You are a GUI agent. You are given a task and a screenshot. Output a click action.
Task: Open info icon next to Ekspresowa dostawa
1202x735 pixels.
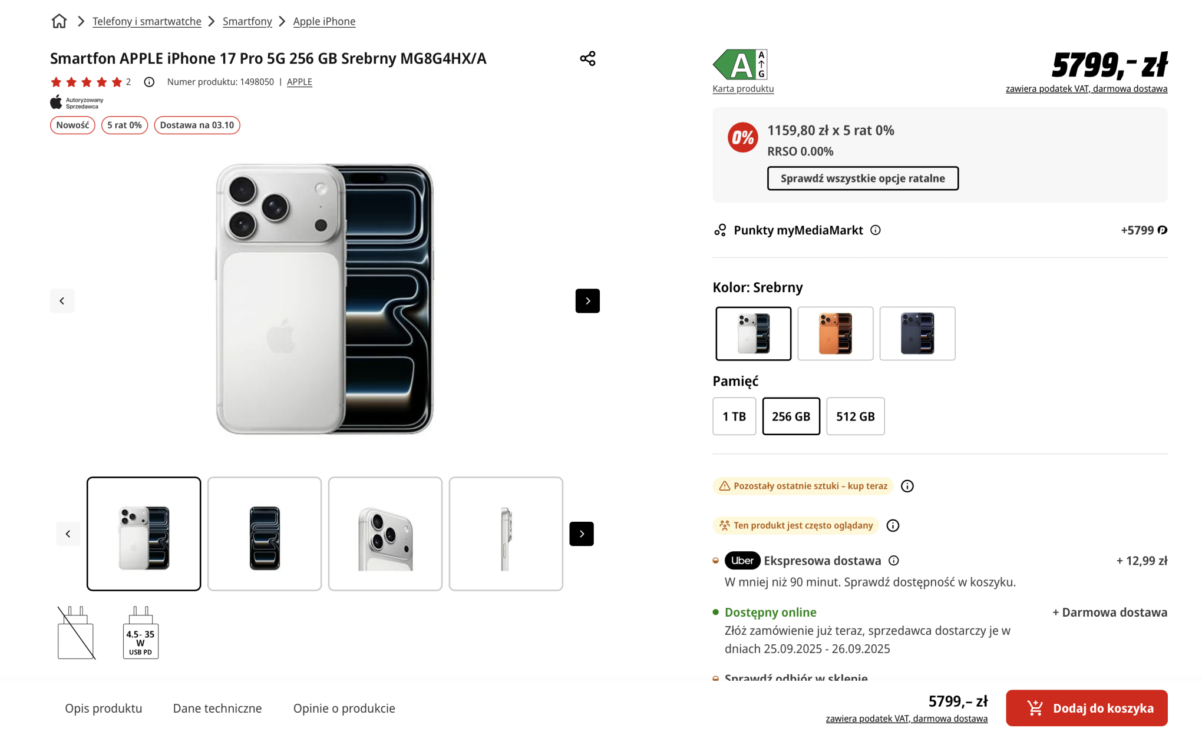coord(893,561)
